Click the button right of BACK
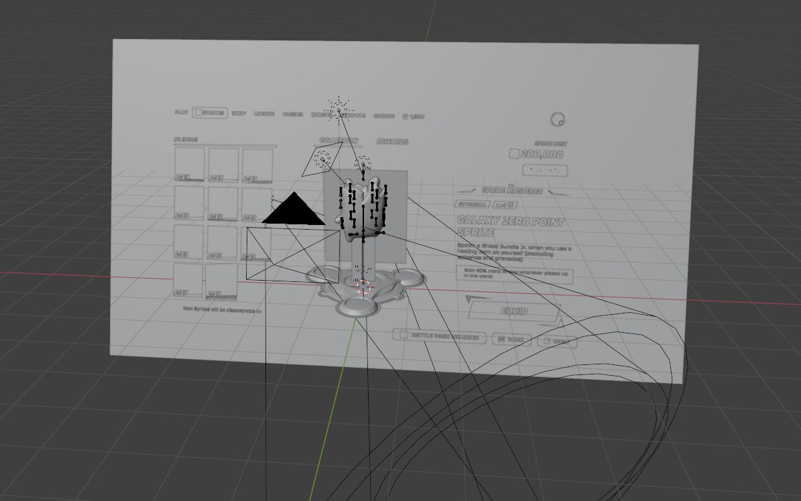The width and height of the screenshot is (801, 501). coord(557,341)
